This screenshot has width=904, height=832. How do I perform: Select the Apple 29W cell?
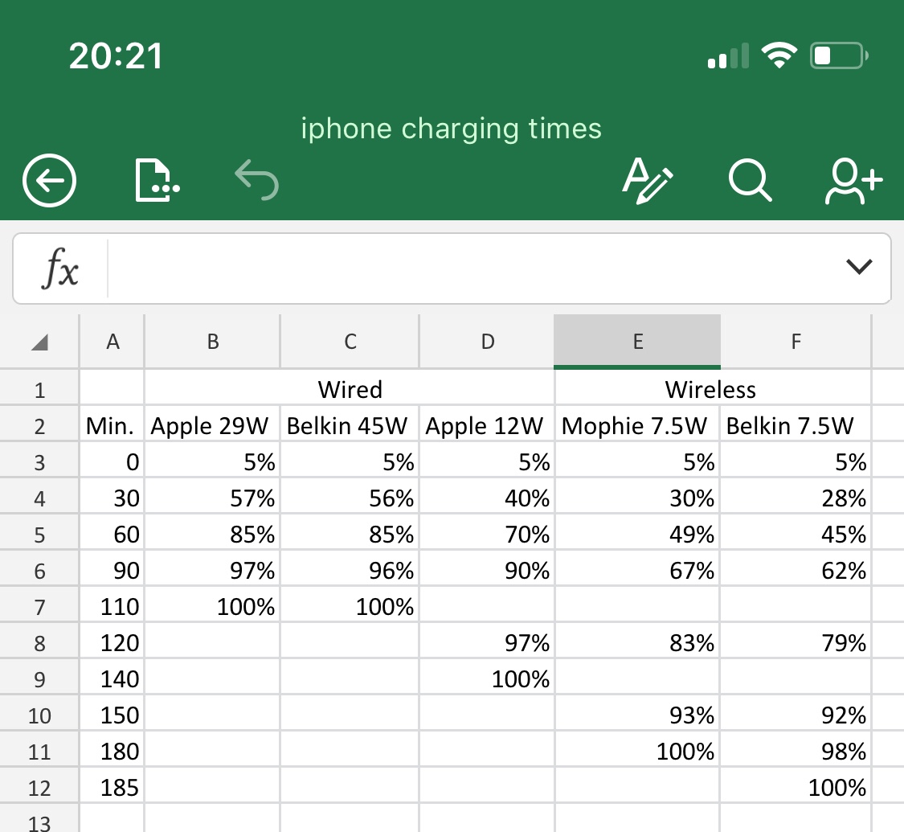click(211, 425)
